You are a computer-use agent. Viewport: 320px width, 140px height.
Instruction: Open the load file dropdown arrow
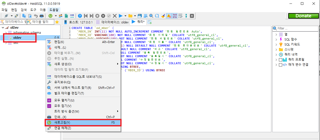pos(135,16)
